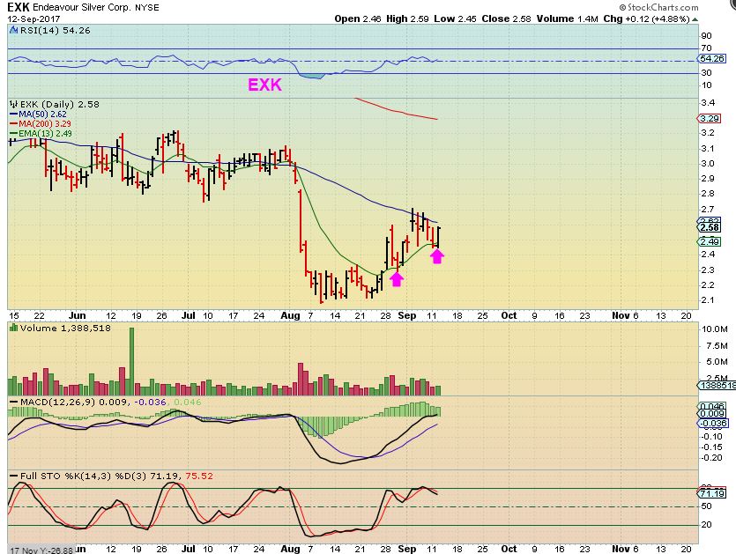
Task: Click the bar icon before Volume 1,388,518
Action: pyautogui.click(x=13, y=328)
